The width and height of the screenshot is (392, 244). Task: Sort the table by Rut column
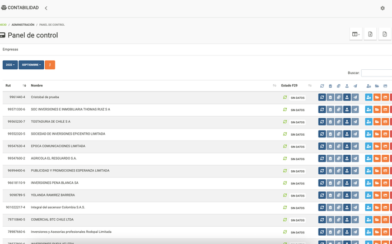pyautogui.click(x=24, y=85)
